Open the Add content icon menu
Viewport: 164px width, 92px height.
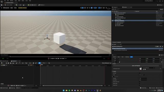coord(17,5)
